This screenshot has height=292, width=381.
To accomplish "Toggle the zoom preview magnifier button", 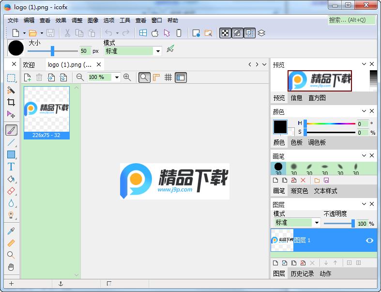I will [x=144, y=77].
